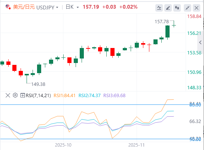This screenshot has height=150, width=204.
Task: Toggle RSI3 purple line label
Action: tap(115, 96)
